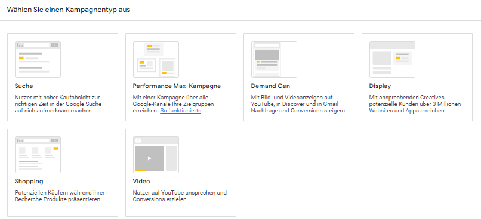Click the Video campaign illustration
This screenshot has height=219, width=481.
(156, 155)
